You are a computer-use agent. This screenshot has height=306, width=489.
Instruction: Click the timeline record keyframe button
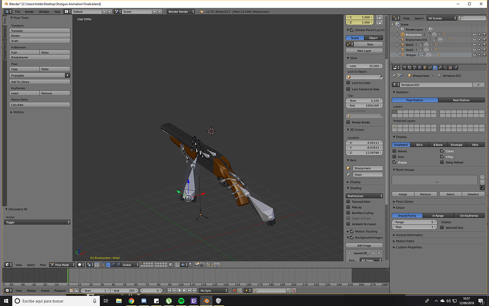[x=234, y=291]
